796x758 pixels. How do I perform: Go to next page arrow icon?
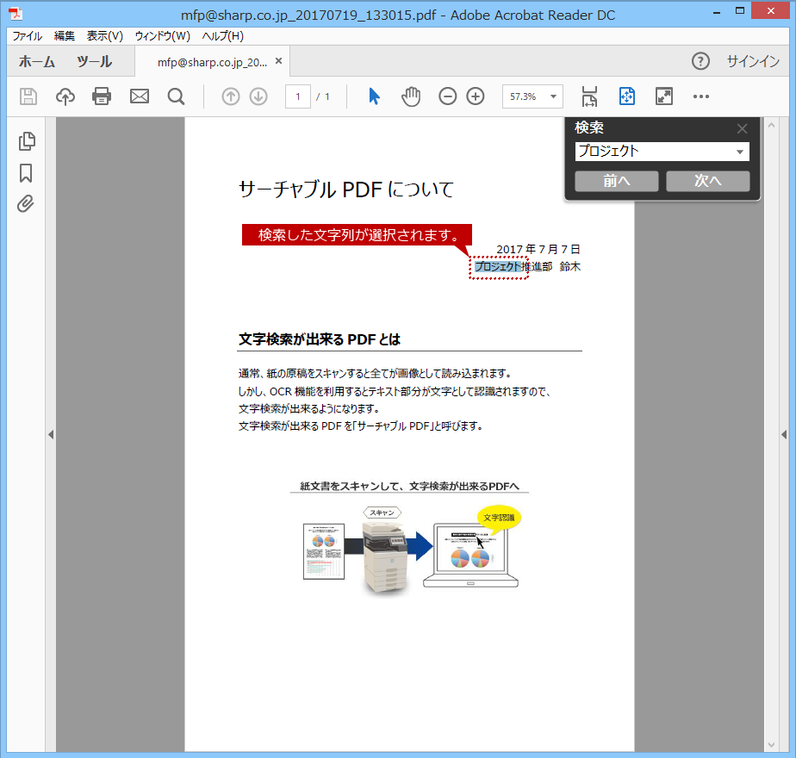tap(258, 96)
